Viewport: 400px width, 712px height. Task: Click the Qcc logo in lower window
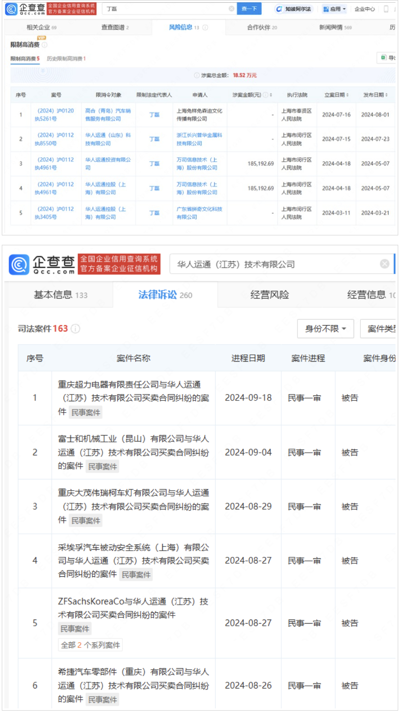[x=41, y=264]
